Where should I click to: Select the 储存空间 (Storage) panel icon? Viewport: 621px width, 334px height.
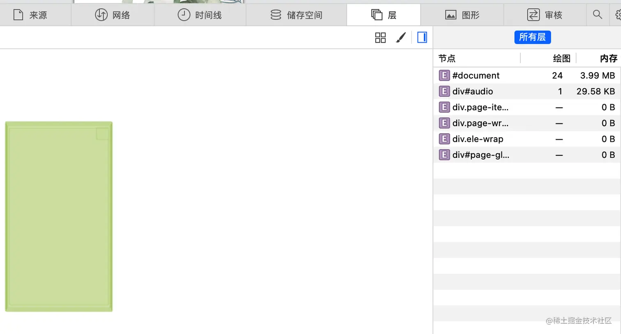(275, 14)
